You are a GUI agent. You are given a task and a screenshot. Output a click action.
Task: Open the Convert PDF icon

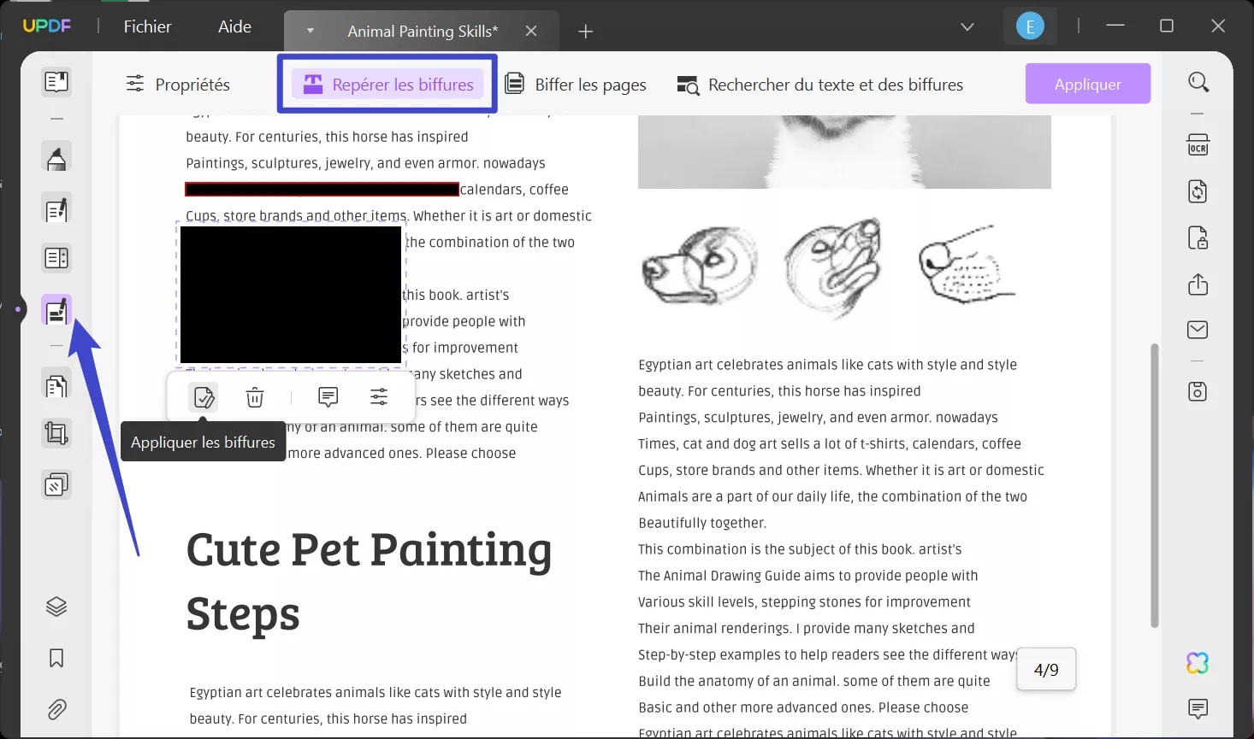1198,191
